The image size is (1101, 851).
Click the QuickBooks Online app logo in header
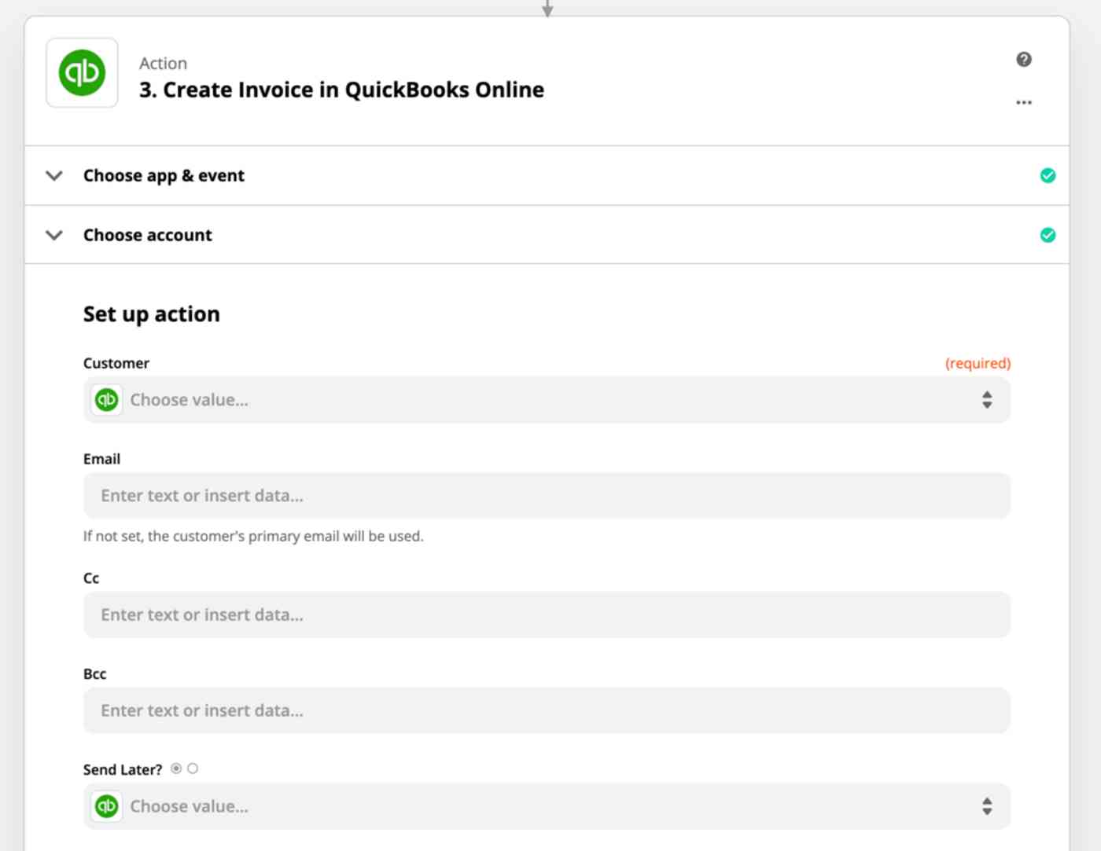click(x=82, y=72)
